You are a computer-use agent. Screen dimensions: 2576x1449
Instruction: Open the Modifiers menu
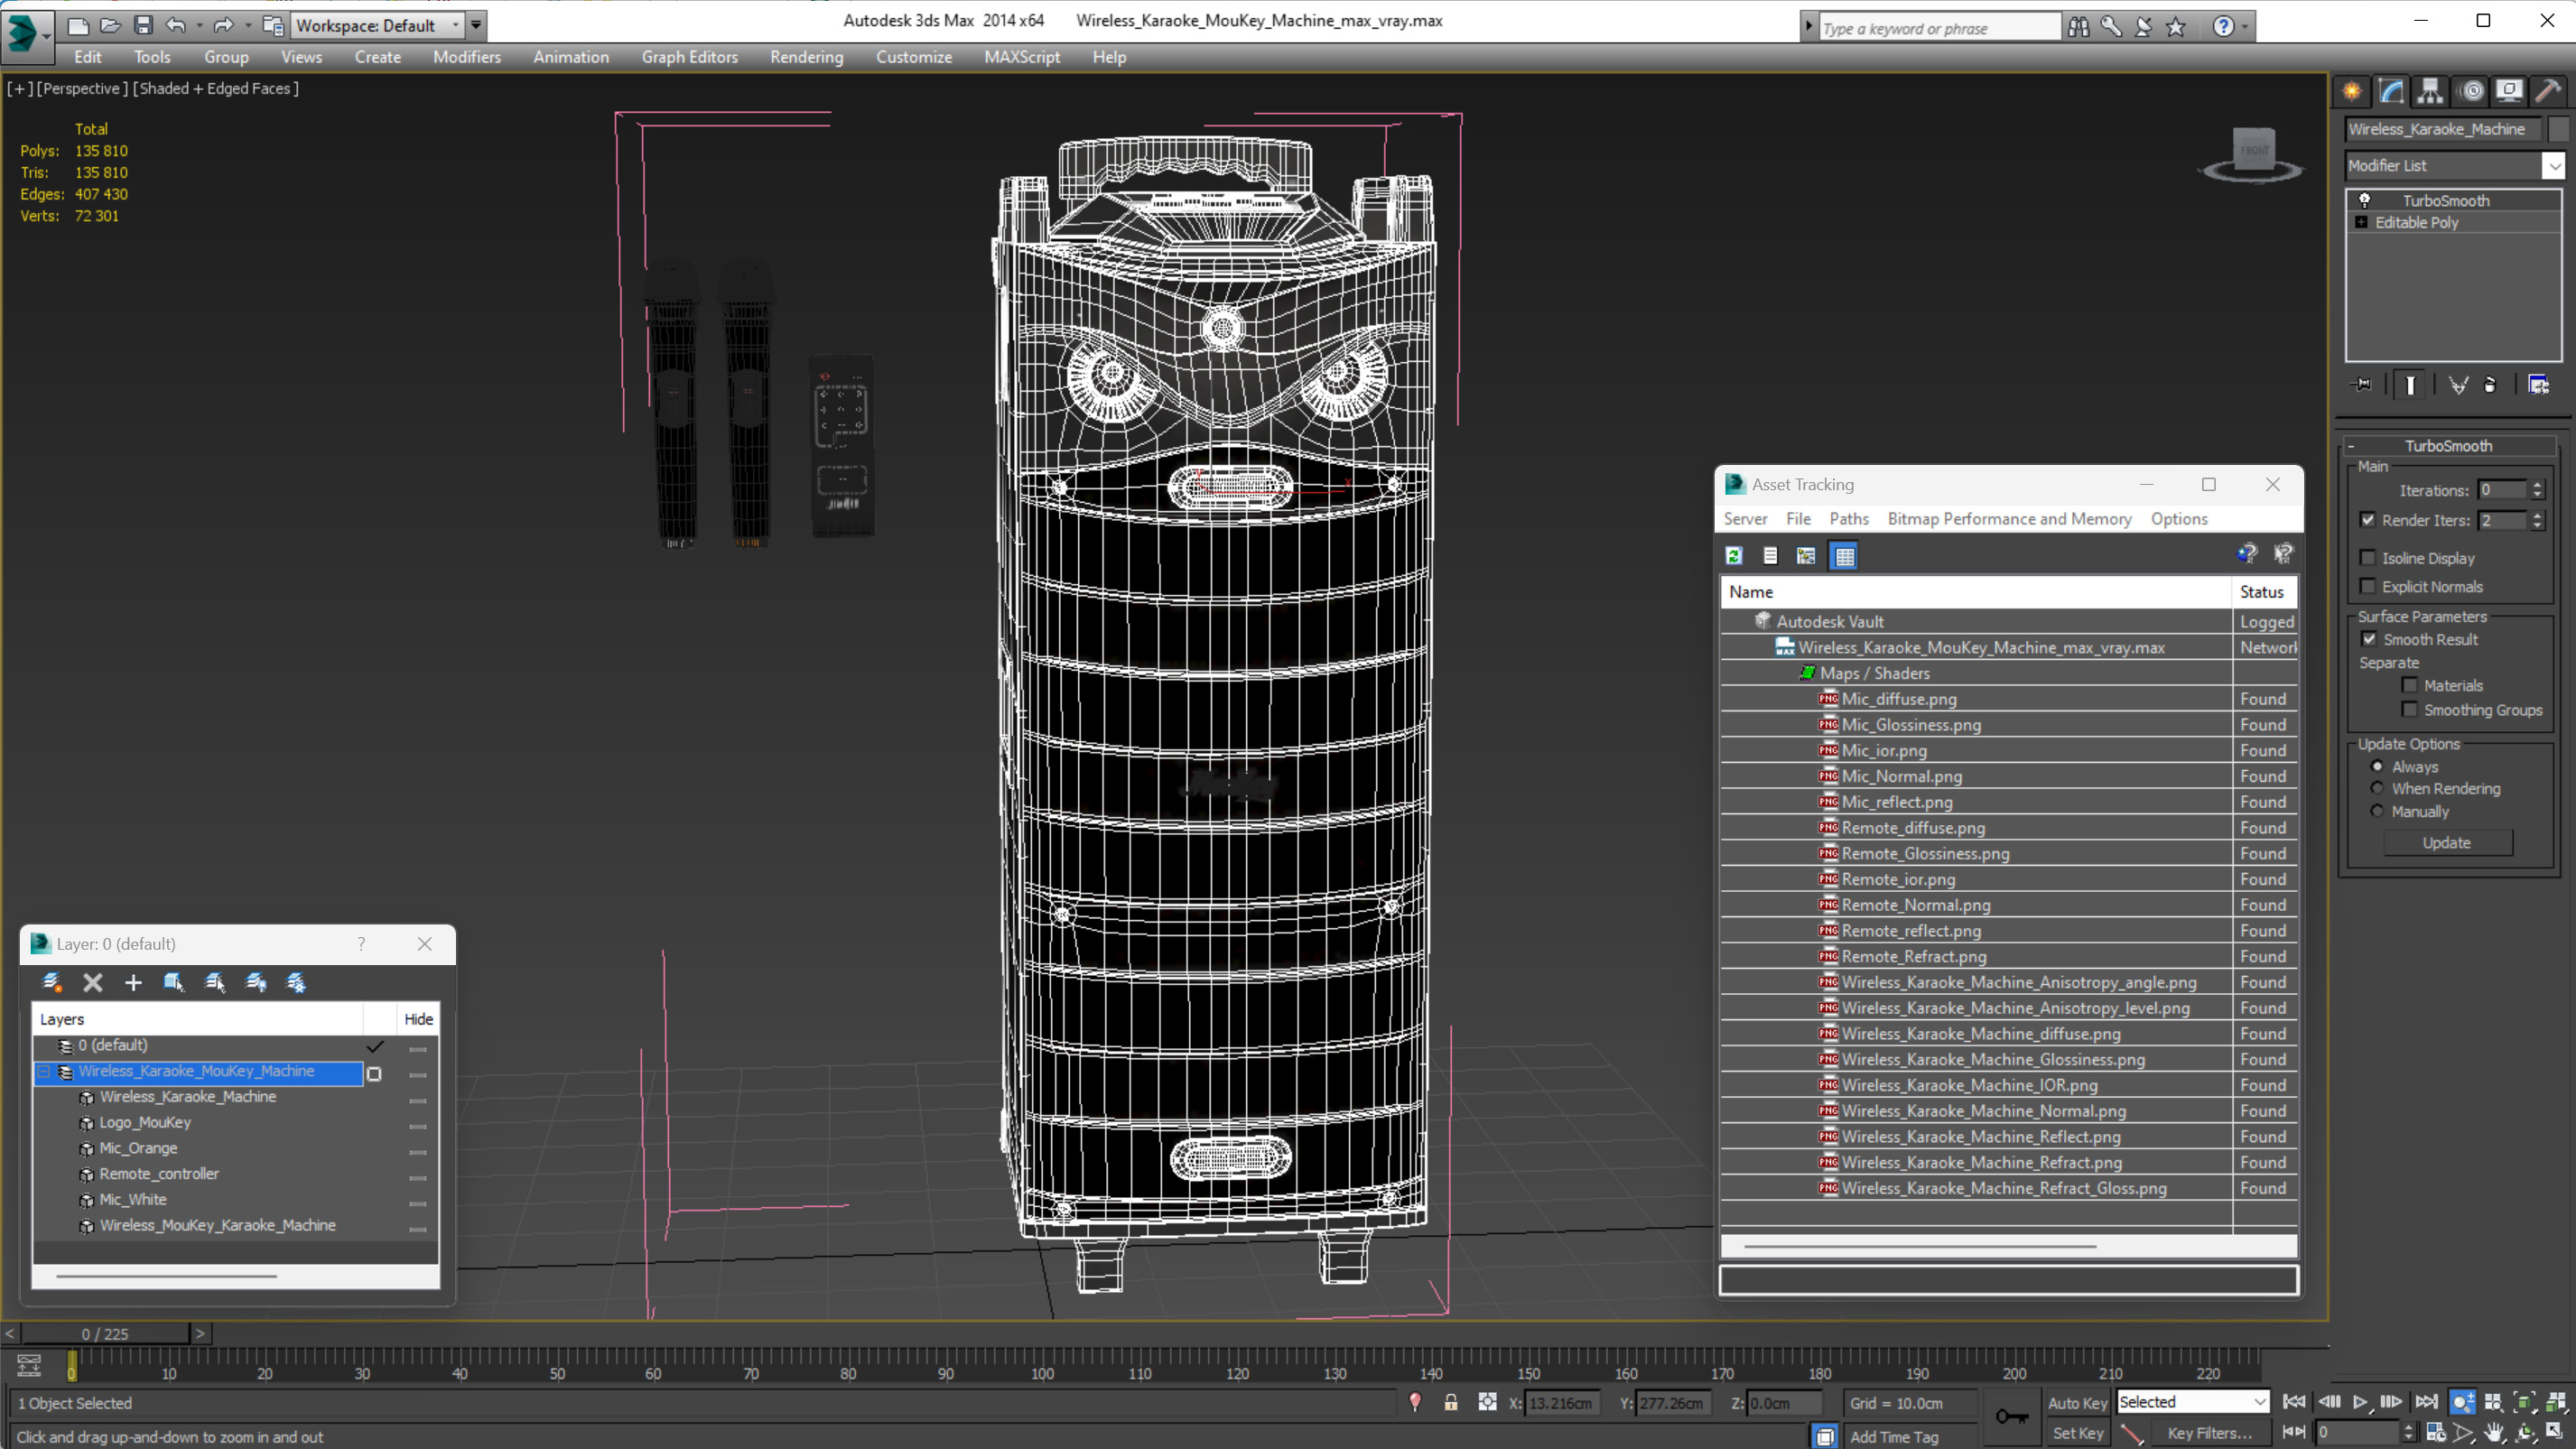(466, 57)
